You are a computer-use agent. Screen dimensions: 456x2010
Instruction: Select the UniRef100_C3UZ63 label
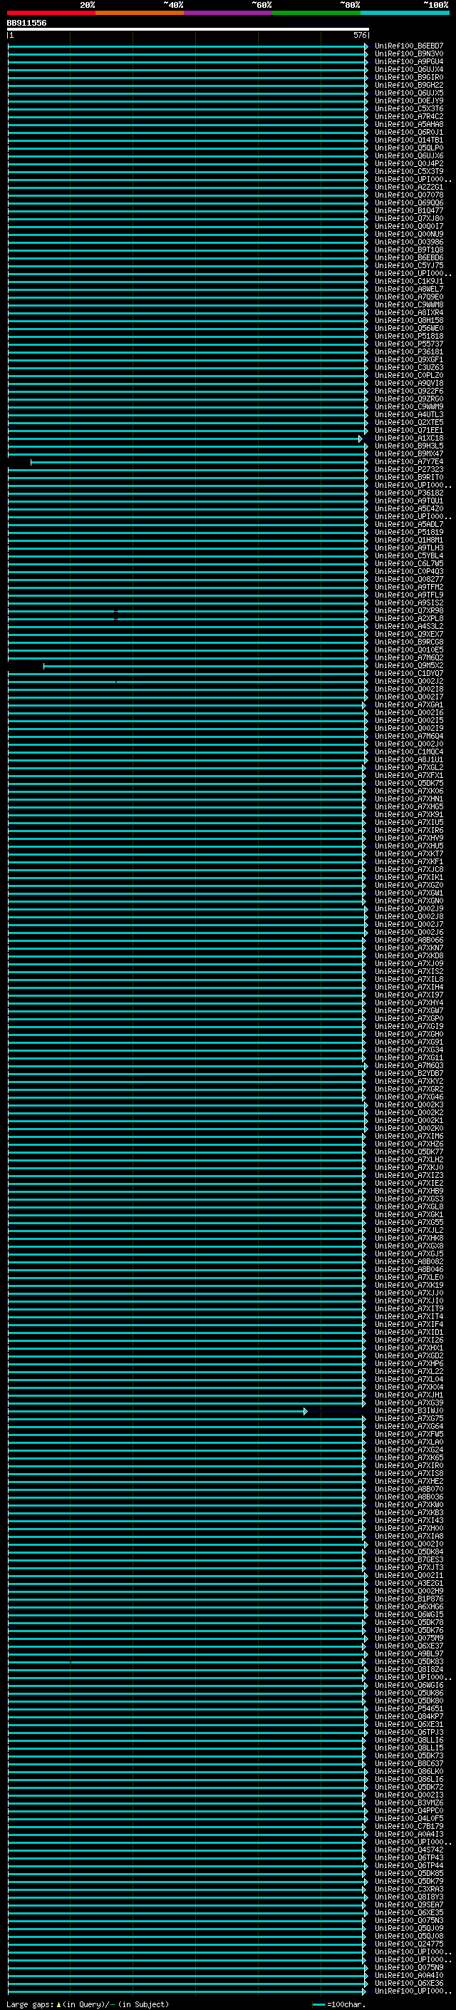tap(409, 367)
